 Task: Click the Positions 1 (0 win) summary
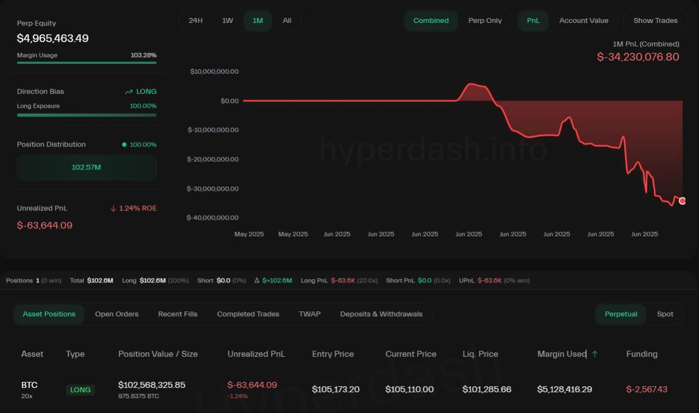[x=33, y=281]
